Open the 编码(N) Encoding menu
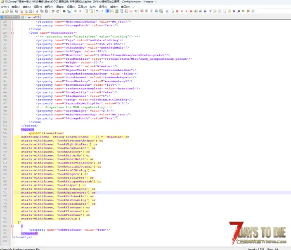Viewport: 291px width, 250px height. tap(49, 7)
